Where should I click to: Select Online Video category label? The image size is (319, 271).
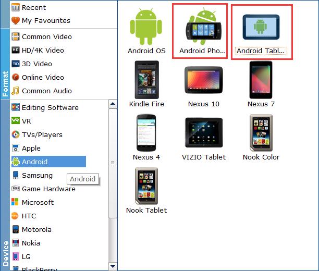tap(43, 77)
